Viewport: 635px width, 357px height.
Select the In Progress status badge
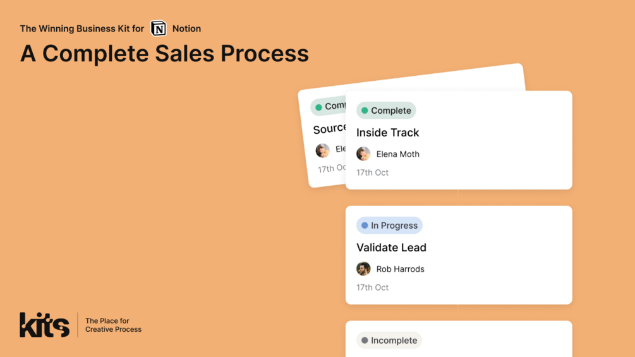pos(389,226)
